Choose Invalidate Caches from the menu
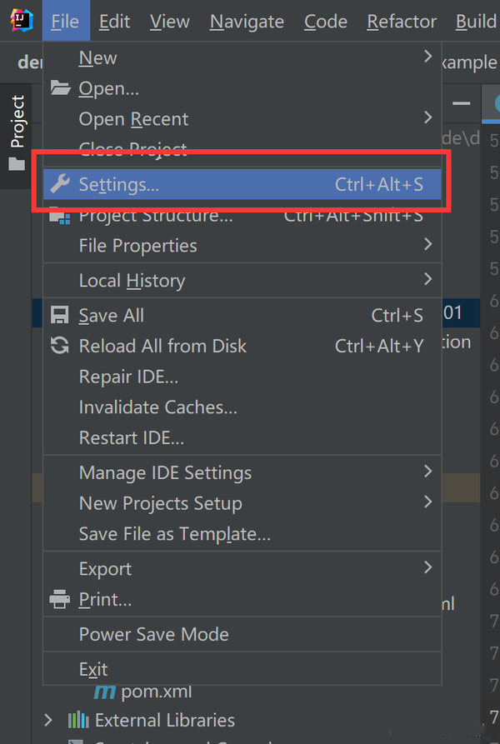Viewport: 500px width, 744px height. click(x=158, y=407)
